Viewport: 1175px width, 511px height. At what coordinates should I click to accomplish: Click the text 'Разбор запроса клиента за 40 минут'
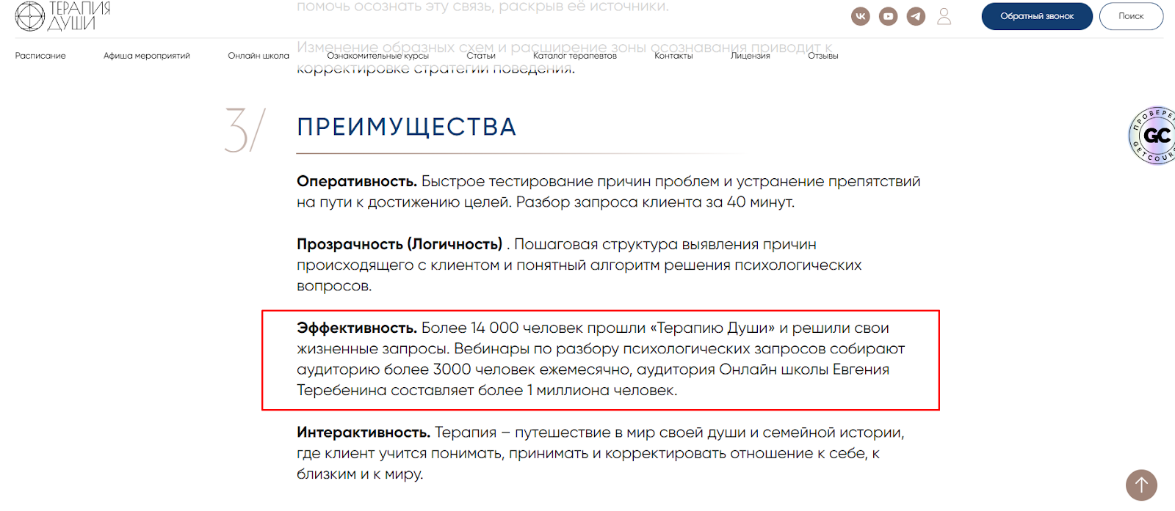click(654, 202)
